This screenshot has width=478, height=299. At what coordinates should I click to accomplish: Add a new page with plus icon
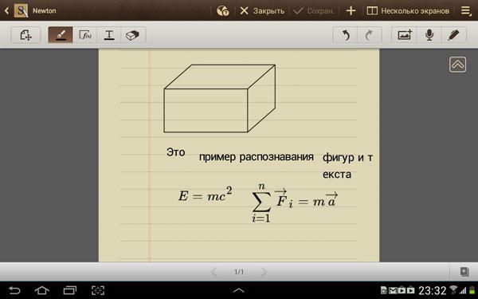pos(351,11)
